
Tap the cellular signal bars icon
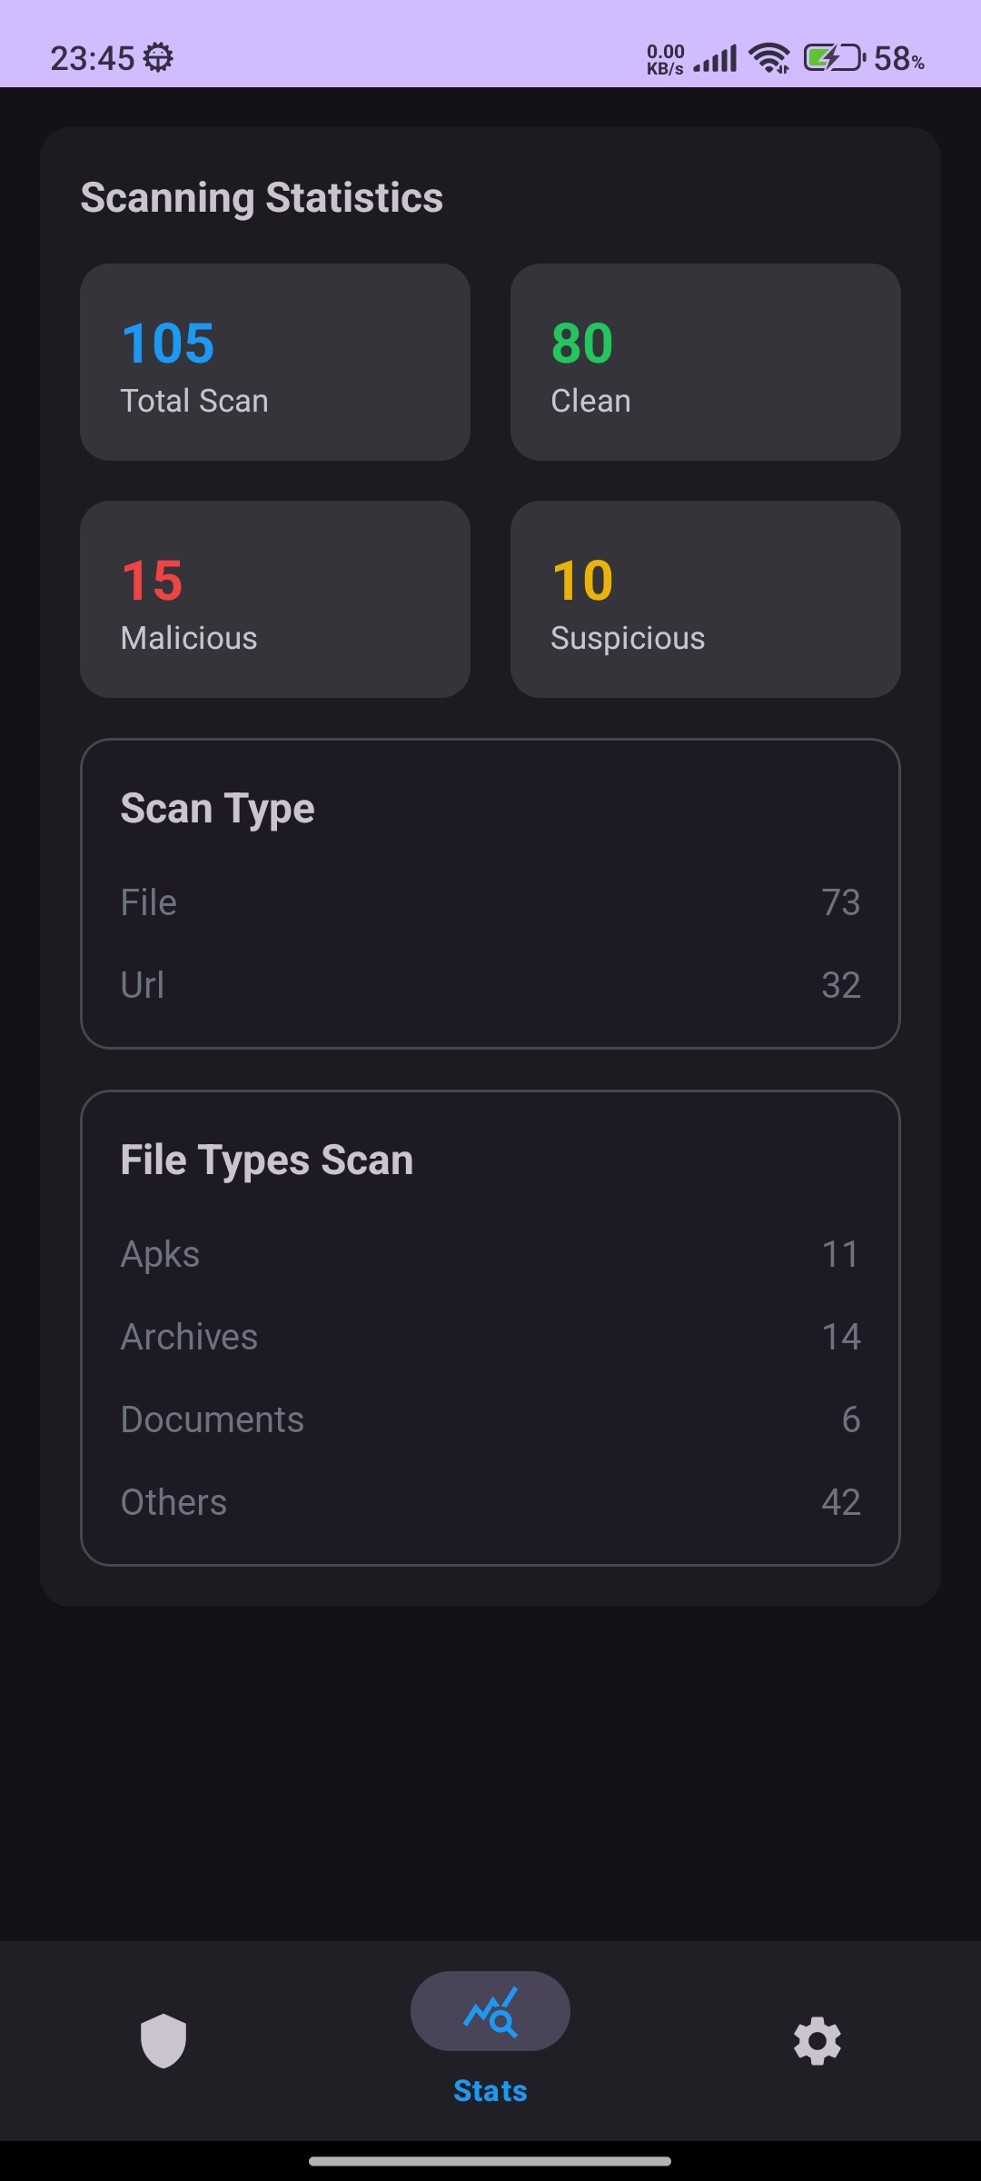[x=716, y=60]
